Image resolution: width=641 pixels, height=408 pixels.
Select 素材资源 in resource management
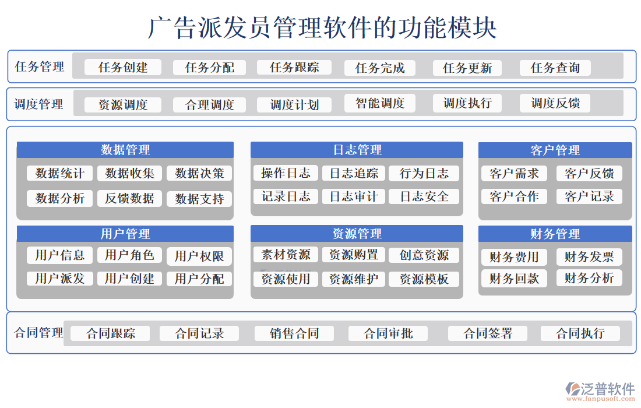pos(285,255)
